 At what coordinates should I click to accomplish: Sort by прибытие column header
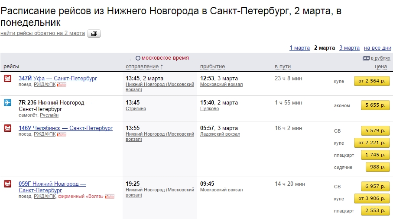(x=212, y=67)
